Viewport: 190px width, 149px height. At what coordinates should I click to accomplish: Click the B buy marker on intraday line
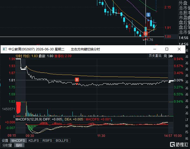pos(77,80)
